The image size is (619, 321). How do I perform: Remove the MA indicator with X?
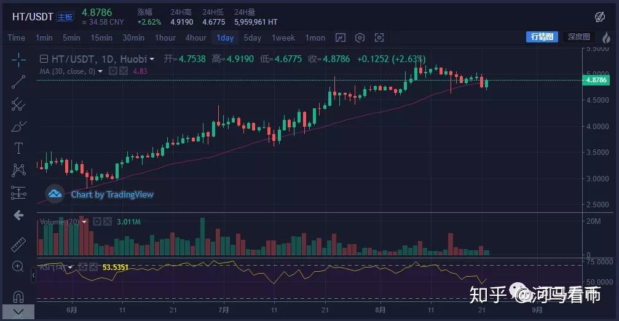[124, 71]
